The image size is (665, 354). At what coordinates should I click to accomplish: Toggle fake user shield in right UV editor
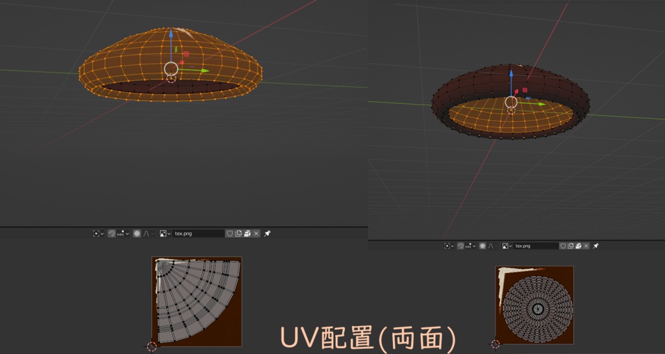pyautogui.click(x=563, y=246)
